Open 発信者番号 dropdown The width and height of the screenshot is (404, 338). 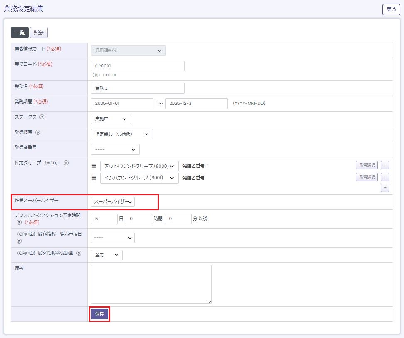pos(115,149)
